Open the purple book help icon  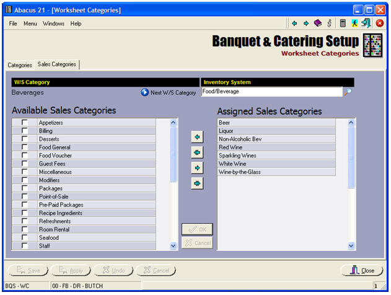(x=318, y=23)
